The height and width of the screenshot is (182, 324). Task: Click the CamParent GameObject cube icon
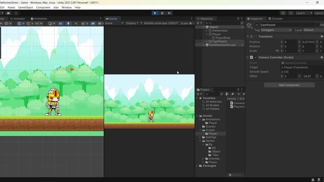tap(249, 25)
